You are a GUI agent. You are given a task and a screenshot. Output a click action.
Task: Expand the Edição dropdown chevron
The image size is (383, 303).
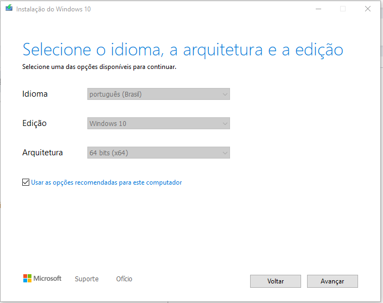tap(225, 123)
